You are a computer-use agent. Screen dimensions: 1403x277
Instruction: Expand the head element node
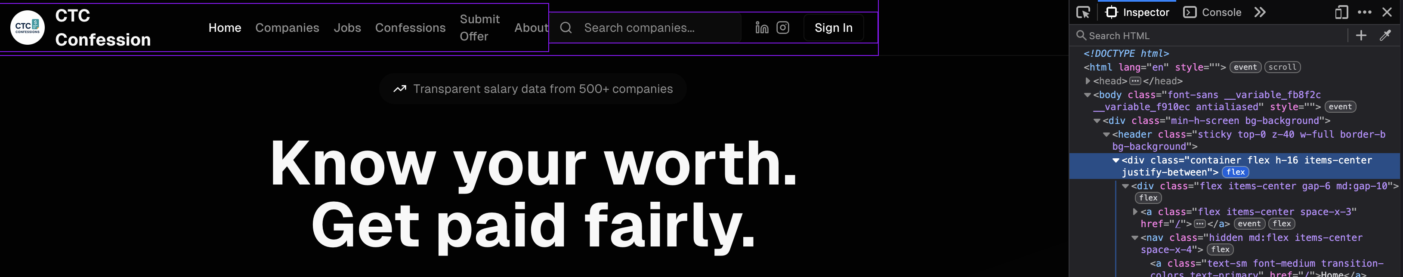[1088, 81]
